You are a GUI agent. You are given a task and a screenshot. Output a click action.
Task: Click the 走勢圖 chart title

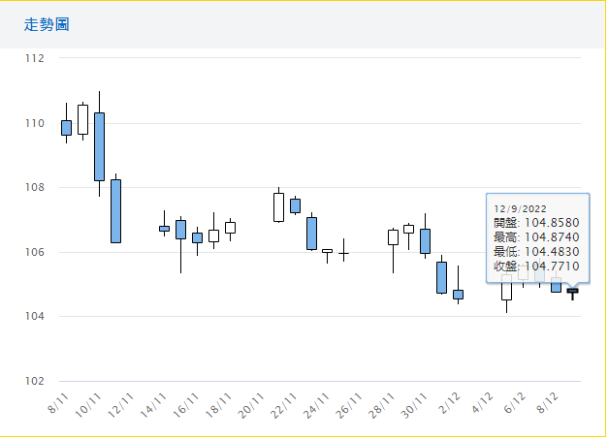click(x=47, y=24)
